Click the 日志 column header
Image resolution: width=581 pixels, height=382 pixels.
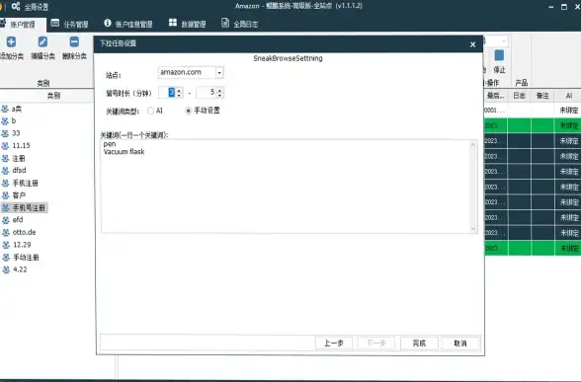(519, 96)
